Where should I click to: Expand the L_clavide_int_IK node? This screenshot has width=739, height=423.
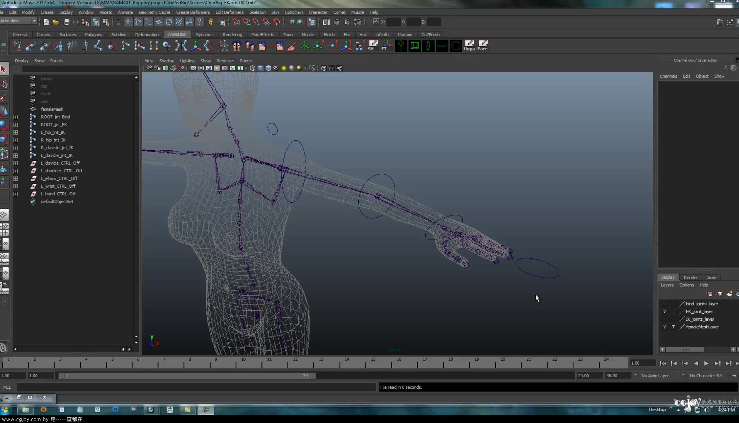15,155
